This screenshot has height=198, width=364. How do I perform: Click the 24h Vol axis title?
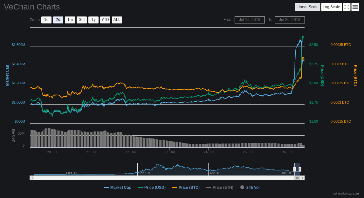pyautogui.click(x=13, y=135)
